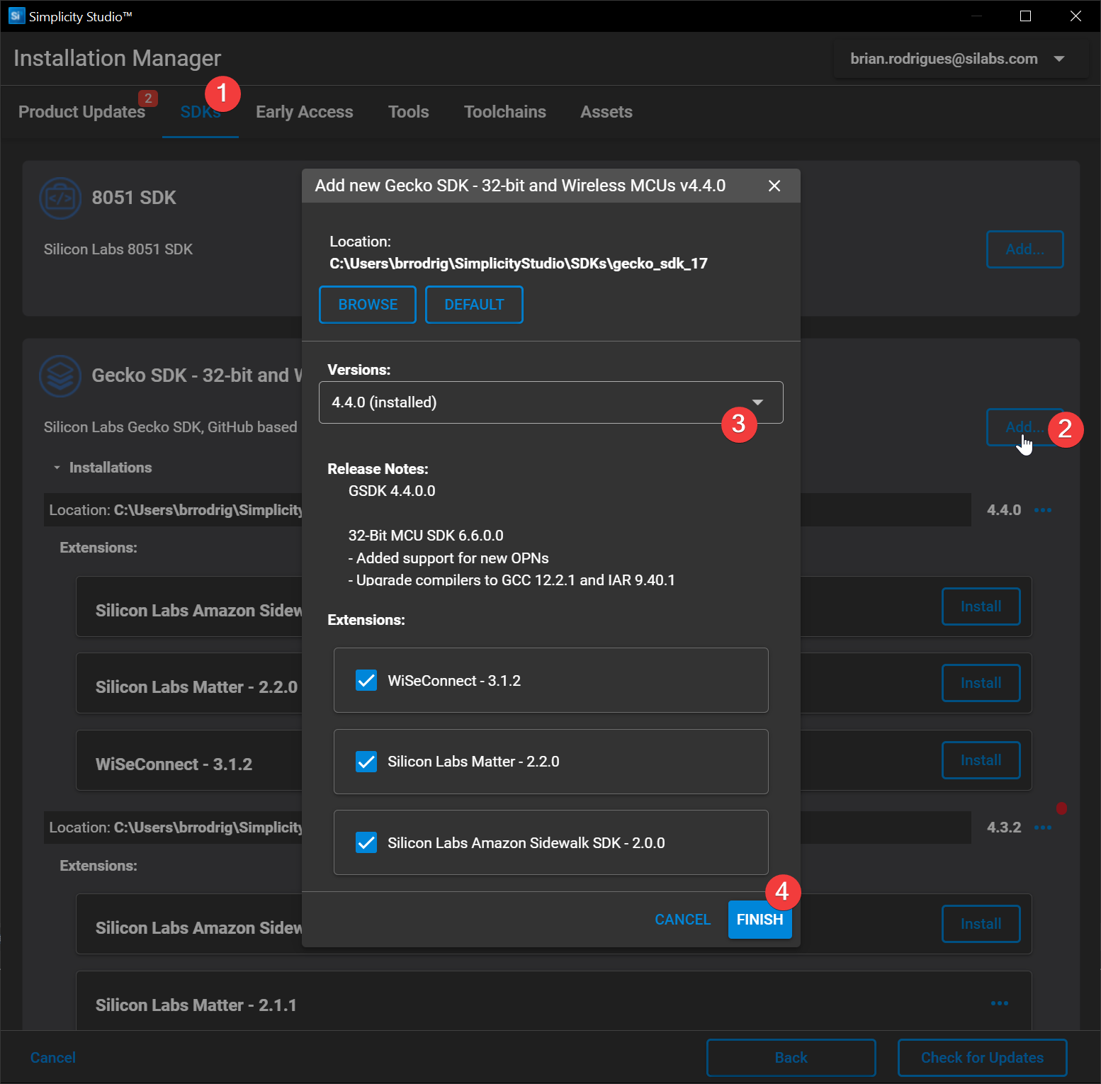
Task: Open options menu for Silicon Labs Matter 2.1.1
Action: 1000,1003
